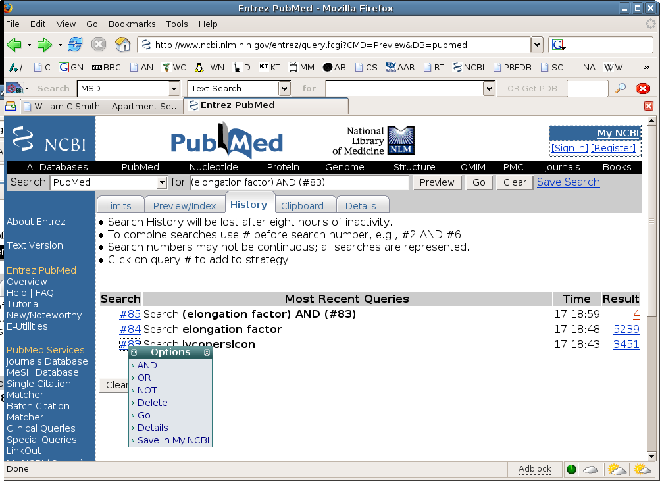Open the PubMed search database dropdown
This screenshot has width=660, height=481.
tap(162, 183)
